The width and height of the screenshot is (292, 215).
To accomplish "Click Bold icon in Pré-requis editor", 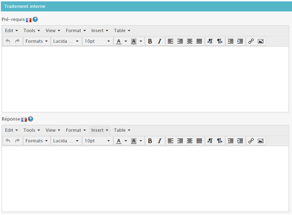I will 150,41.
